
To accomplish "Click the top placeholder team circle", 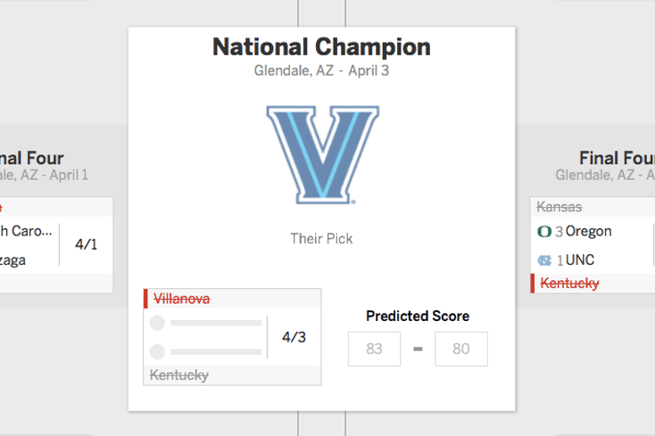I will point(157,323).
